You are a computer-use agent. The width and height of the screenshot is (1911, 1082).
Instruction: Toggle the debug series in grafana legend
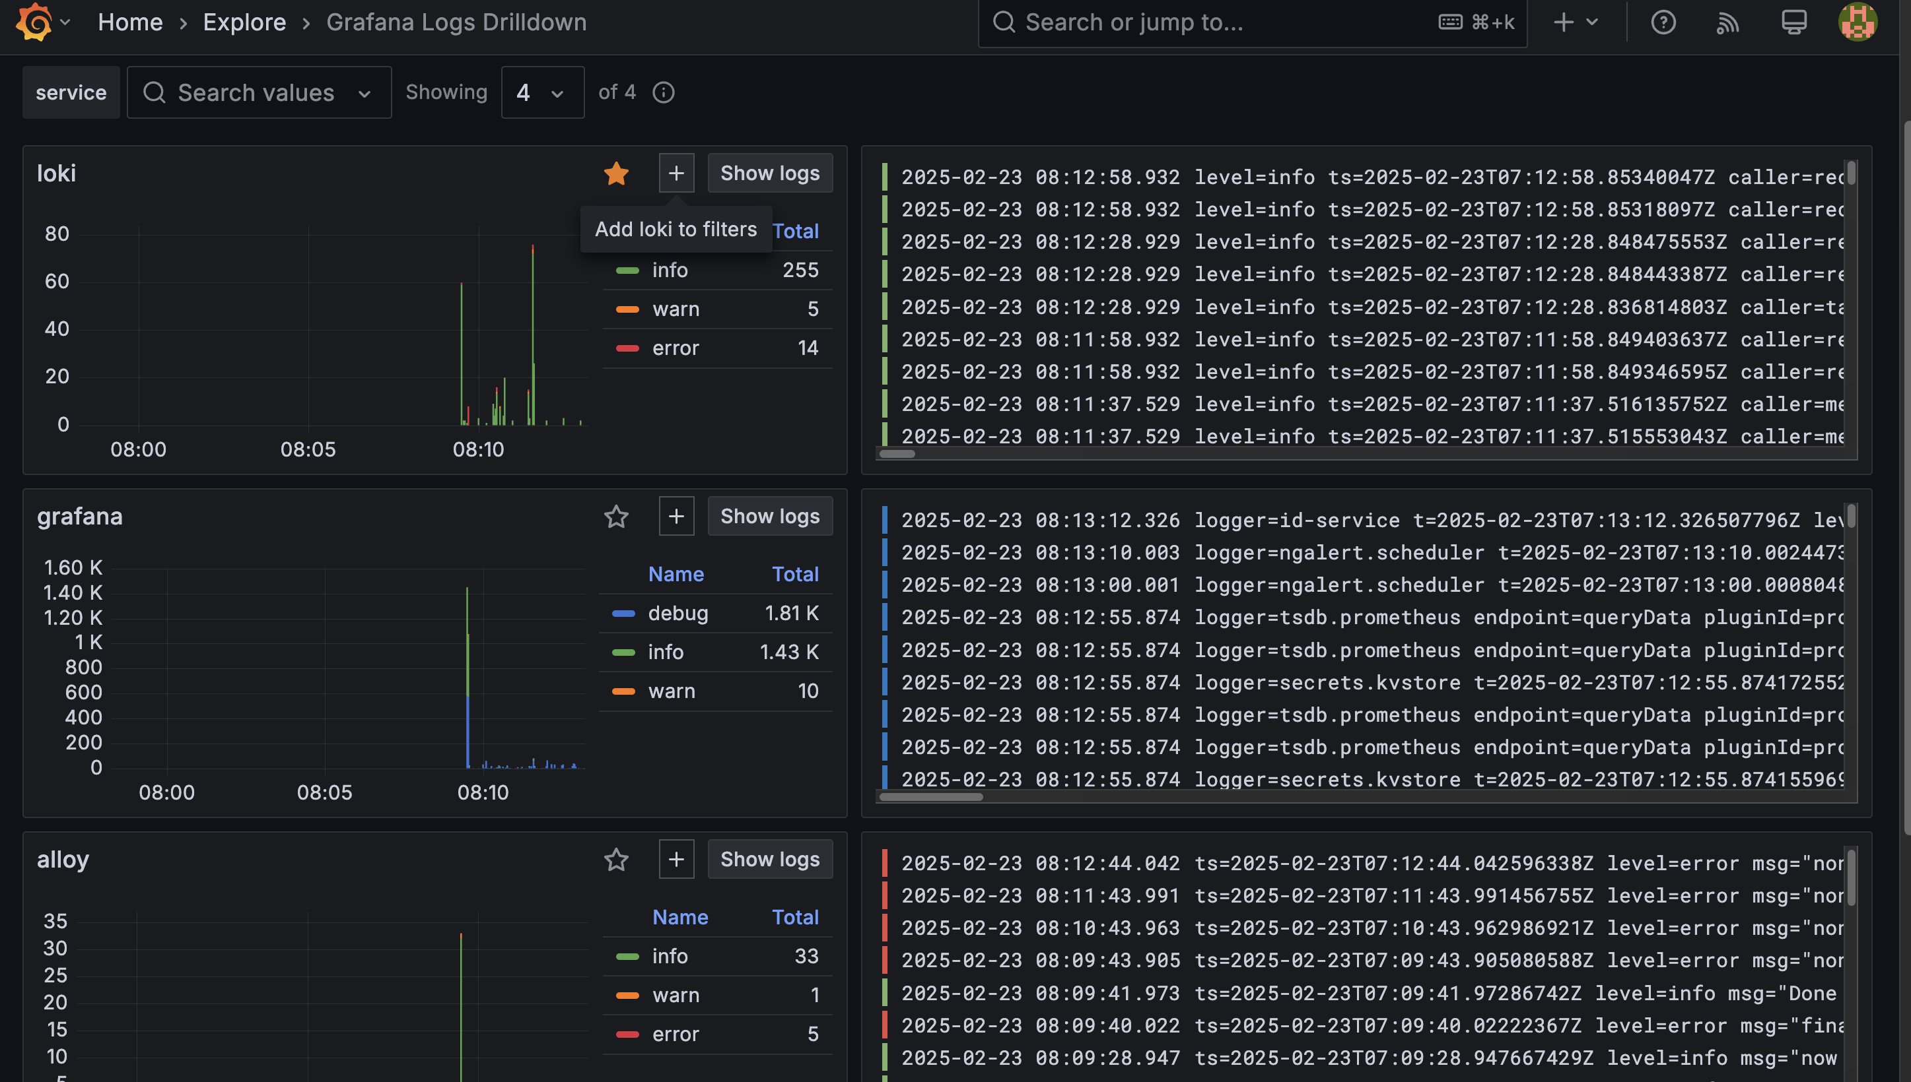pyautogui.click(x=678, y=612)
